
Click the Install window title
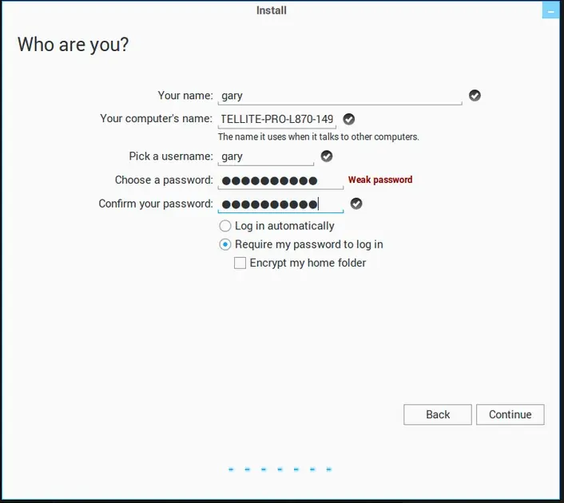(x=271, y=10)
